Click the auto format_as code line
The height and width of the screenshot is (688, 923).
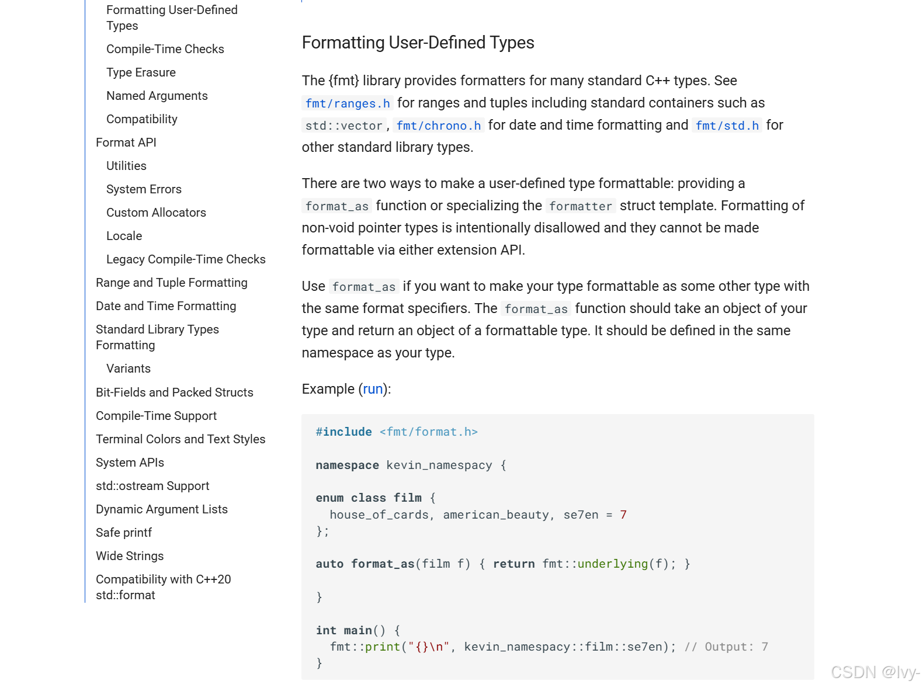[503, 564]
